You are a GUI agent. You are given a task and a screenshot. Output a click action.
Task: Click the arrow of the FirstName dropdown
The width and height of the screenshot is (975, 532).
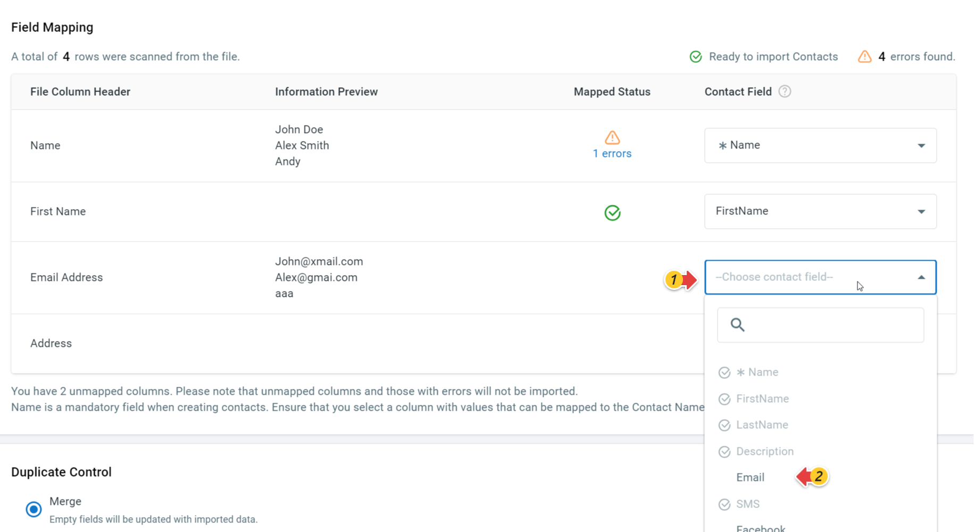tap(921, 212)
